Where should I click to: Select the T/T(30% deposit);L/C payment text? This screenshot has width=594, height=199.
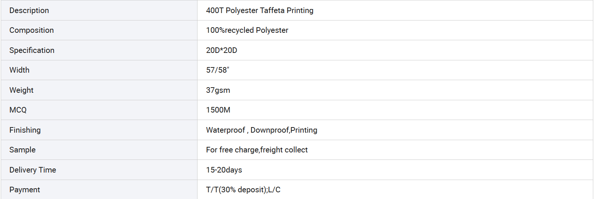coord(243,190)
